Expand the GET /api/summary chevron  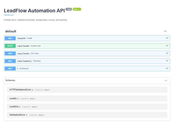pos(167,61)
